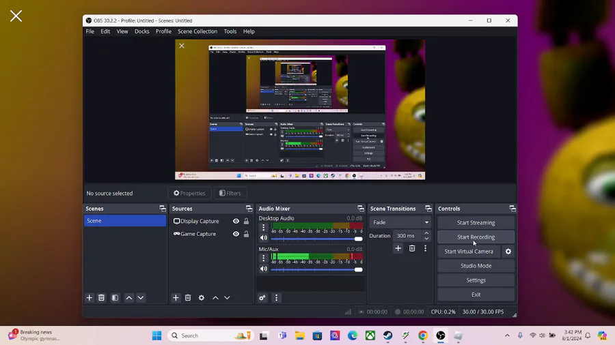Image resolution: width=615 pixels, height=345 pixels.
Task: Open source Properties button
Action: [x=189, y=193]
